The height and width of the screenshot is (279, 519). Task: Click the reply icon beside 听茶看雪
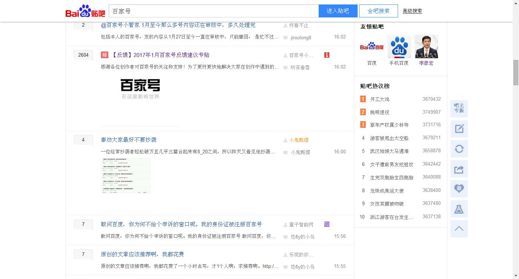point(285,68)
